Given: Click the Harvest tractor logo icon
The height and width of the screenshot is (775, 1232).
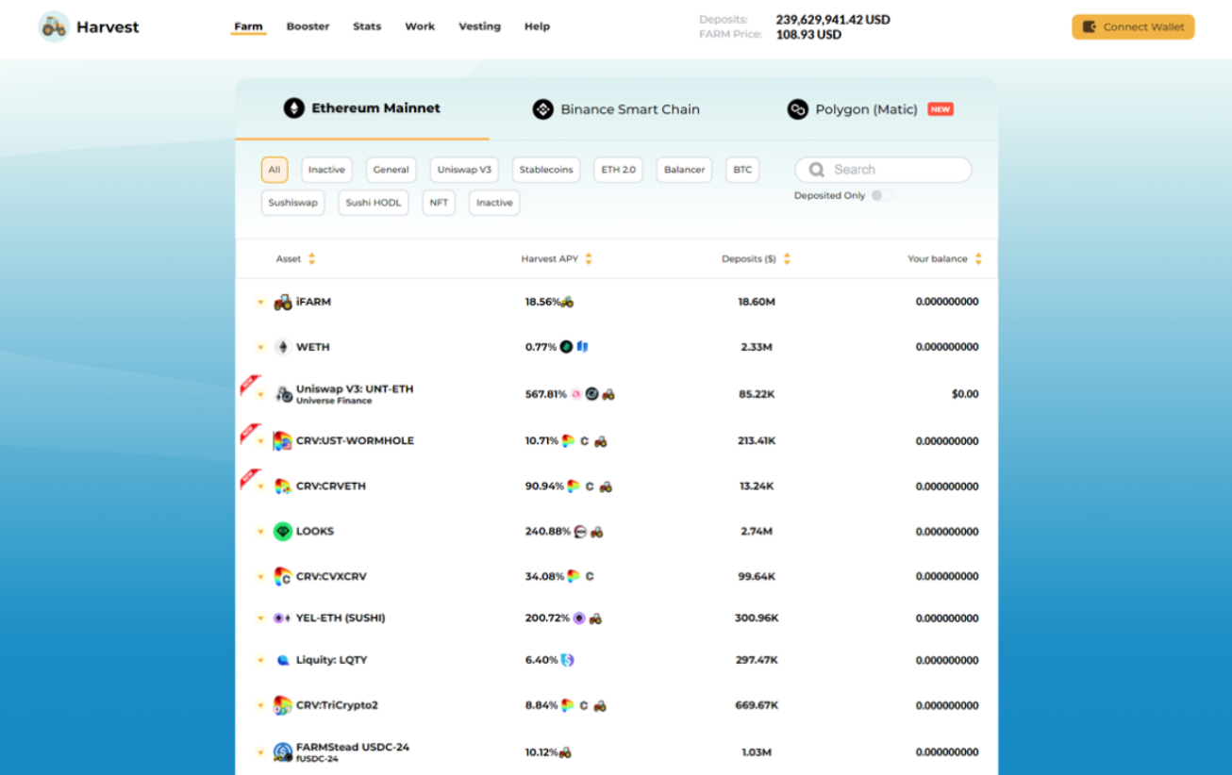Looking at the screenshot, I should click(54, 26).
